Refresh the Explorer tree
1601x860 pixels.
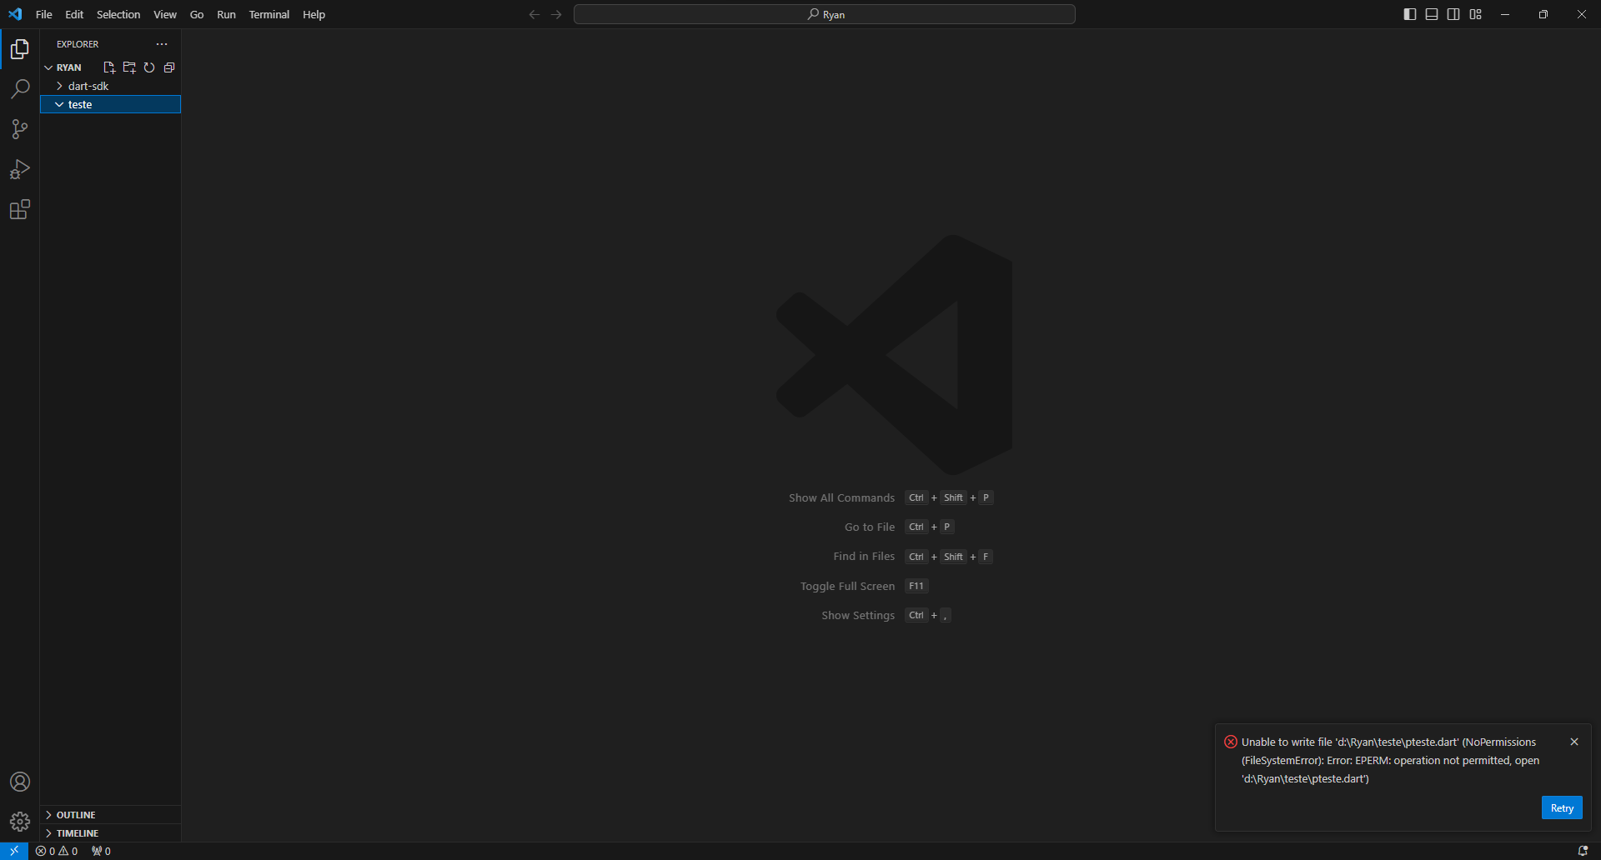click(x=149, y=67)
